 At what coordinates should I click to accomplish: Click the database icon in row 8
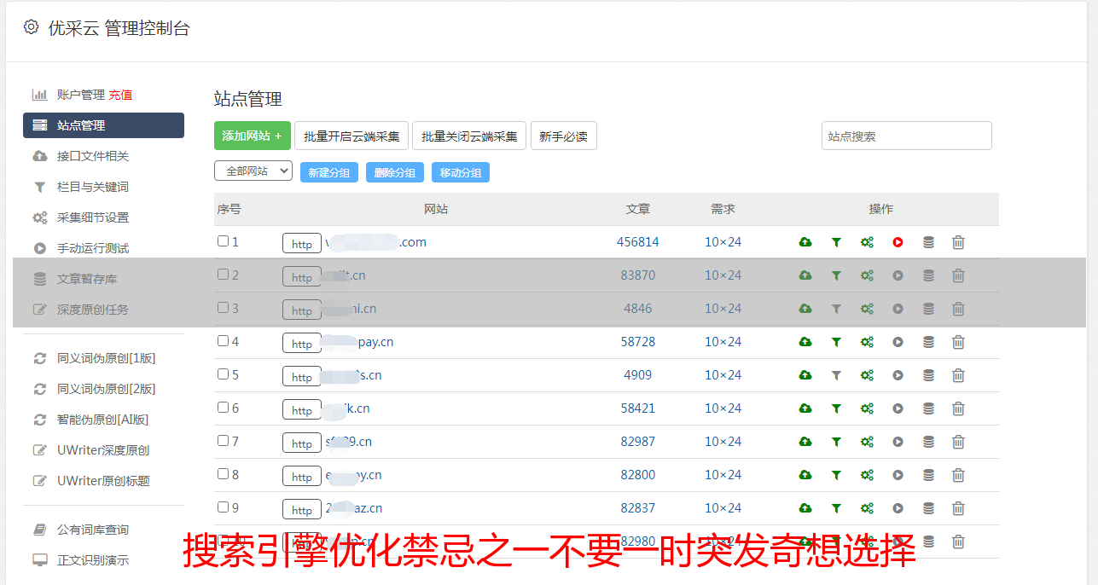click(x=928, y=475)
